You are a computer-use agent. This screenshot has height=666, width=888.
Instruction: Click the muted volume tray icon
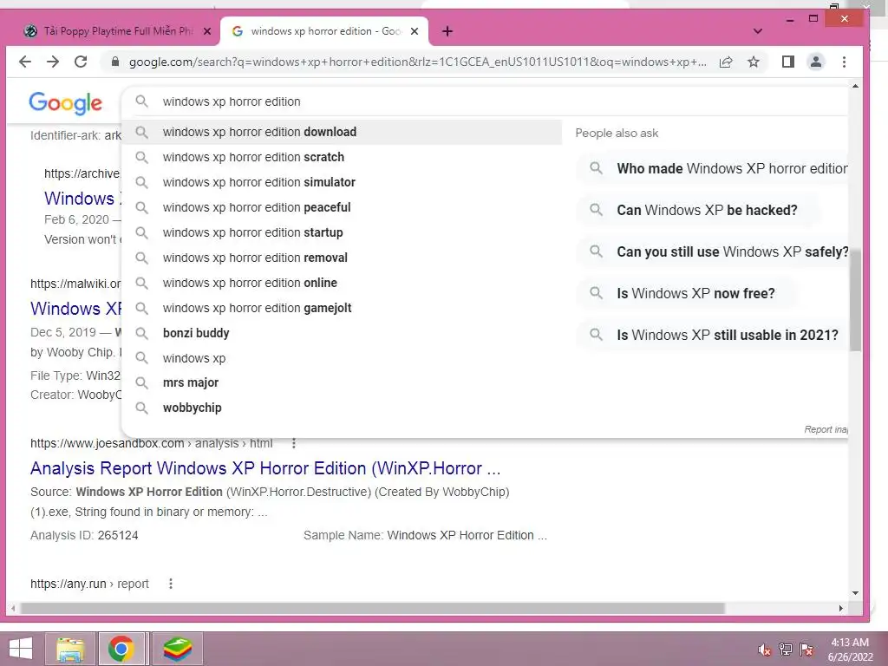point(765,649)
